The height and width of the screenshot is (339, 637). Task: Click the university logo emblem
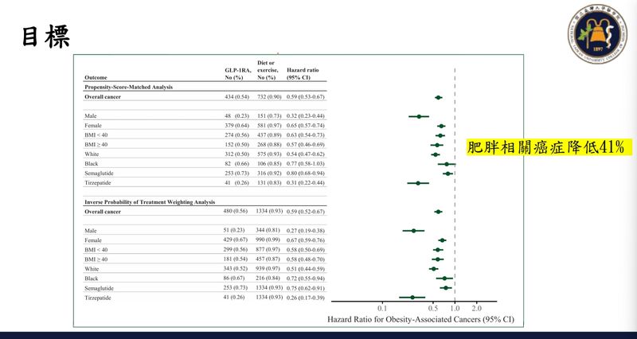pos(597,33)
